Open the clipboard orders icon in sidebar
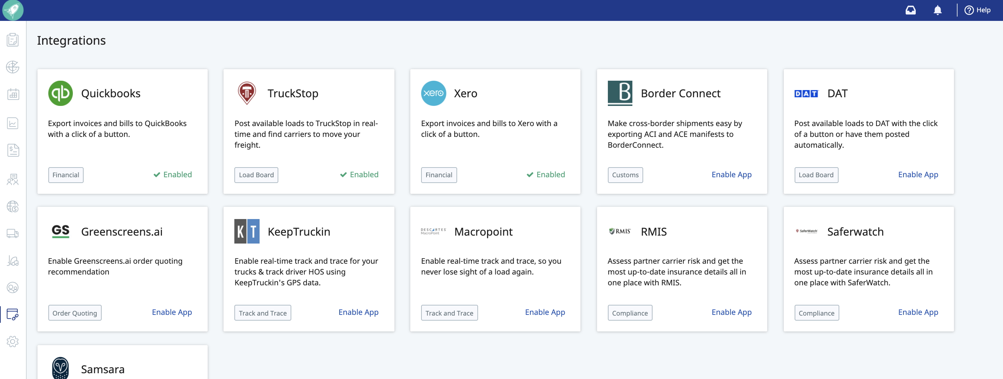This screenshot has width=1003, height=379. [13, 40]
